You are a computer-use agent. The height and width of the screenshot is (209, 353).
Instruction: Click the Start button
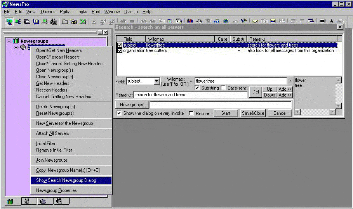[226, 113]
